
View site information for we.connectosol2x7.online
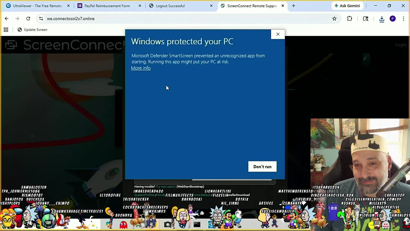pyautogui.click(x=41, y=19)
